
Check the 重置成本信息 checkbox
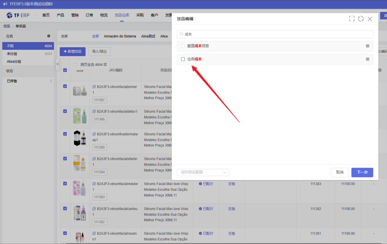[x=183, y=46]
